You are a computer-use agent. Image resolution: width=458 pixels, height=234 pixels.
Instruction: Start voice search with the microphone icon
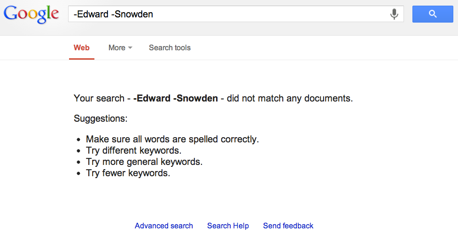coord(394,14)
